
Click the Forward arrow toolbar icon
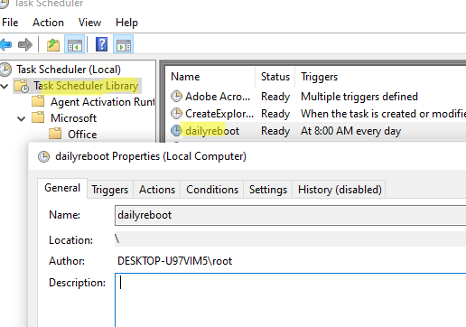[25, 45]
